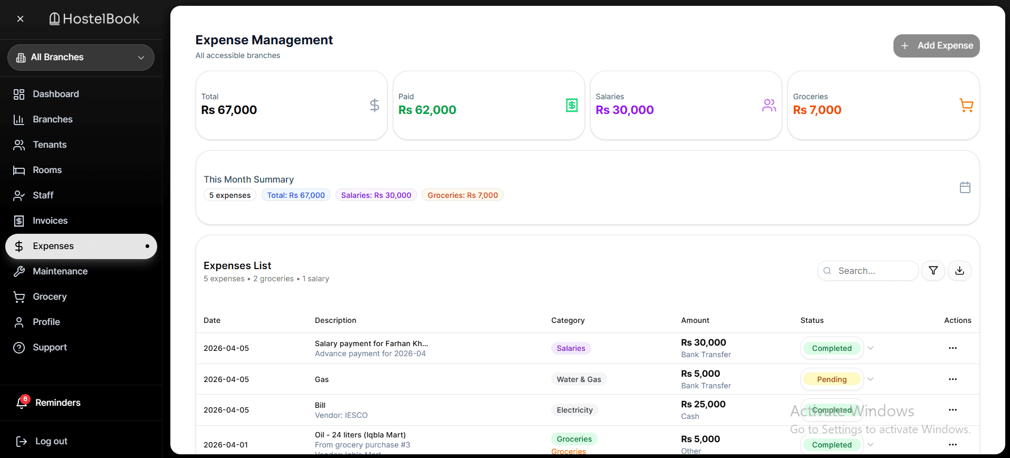Click the Salaries category tag
1010x458 pixels.
571,348
